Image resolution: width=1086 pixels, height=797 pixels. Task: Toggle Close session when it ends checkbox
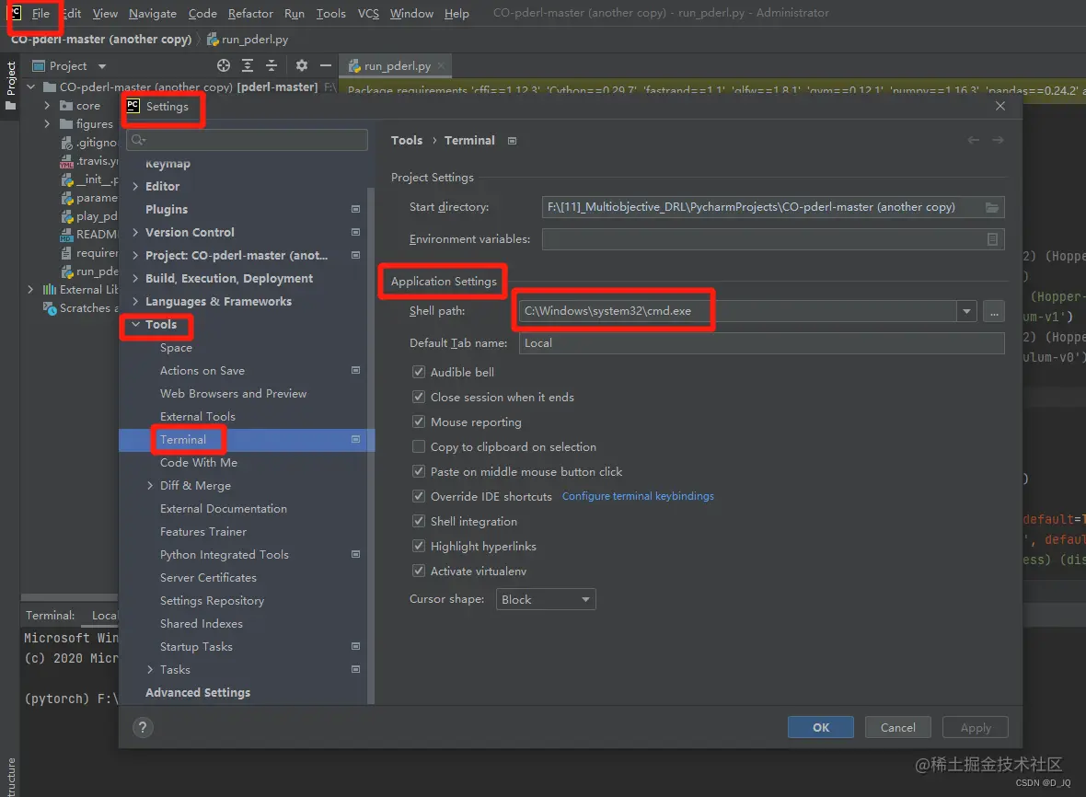coord(419,397)
